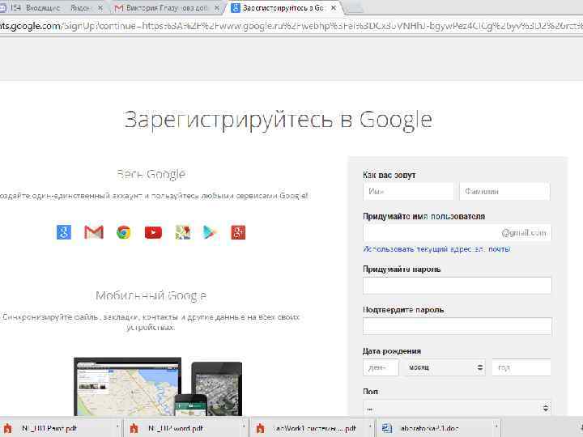
Task: Open downloaded N_10 Paint.pdf file
Action: click(56, 428)
